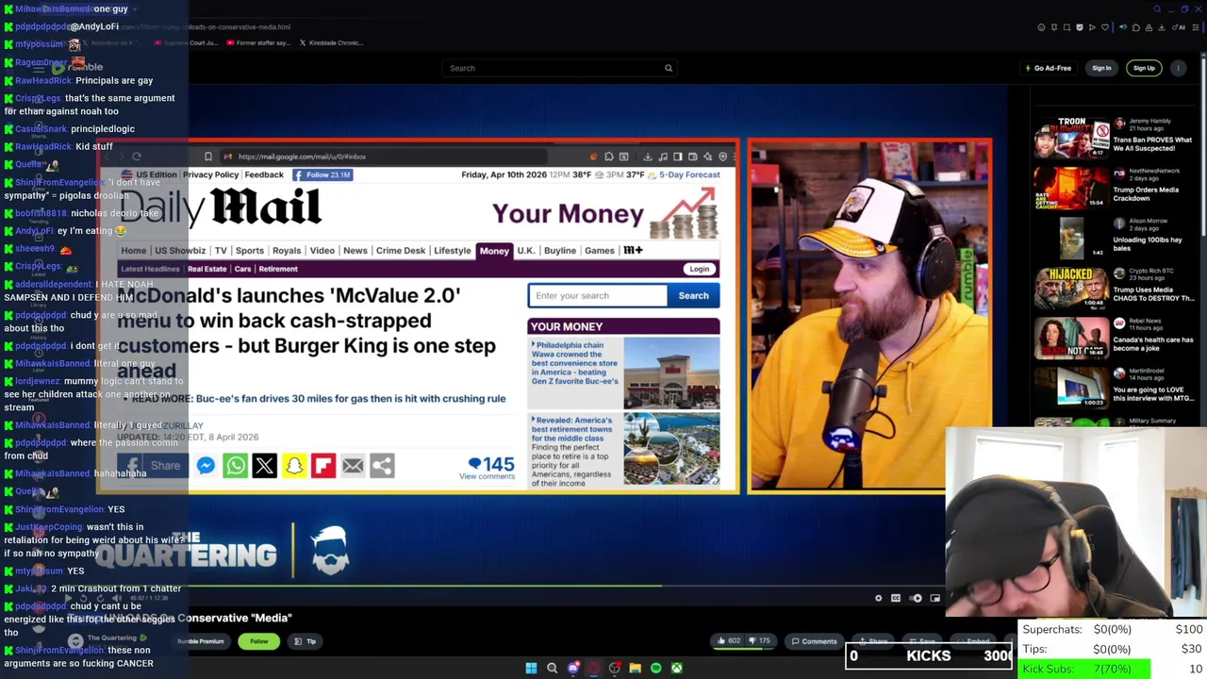Like the video with thumbs-up icon
Screen dimensions: 1207x679
tap(728, 641)
